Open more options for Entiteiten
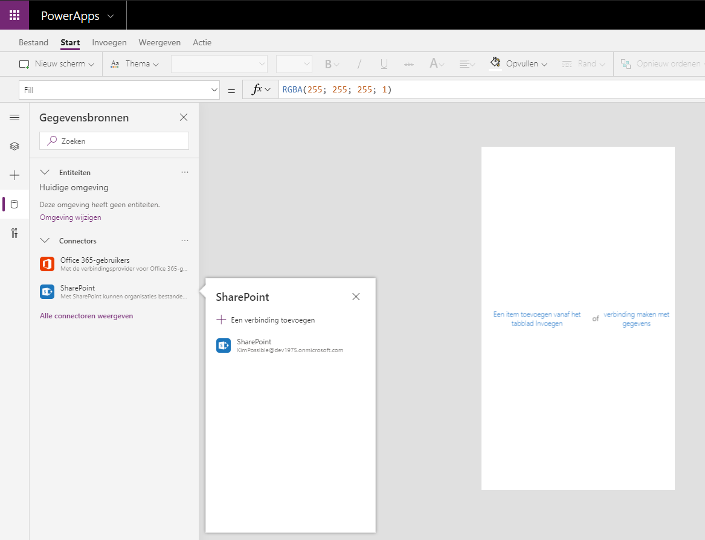Image resolution: width=705 pixels, height=540 pixels. point(185,172)
